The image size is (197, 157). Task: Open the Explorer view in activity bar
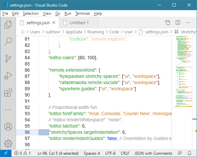[8, 24]
